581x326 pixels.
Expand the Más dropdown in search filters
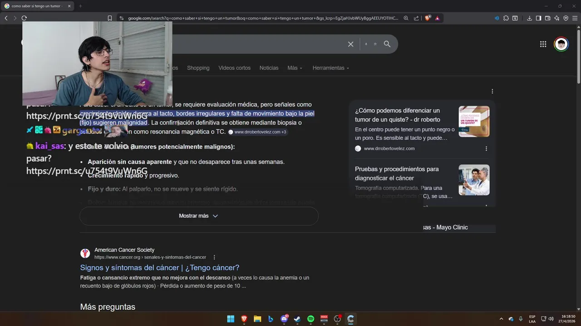click(x=295, y=68)
